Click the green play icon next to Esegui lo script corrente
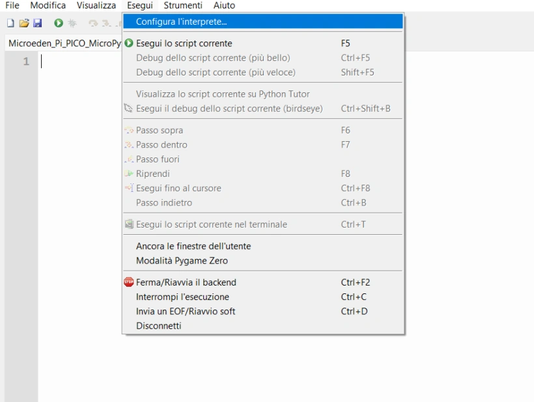This screenshot has width=534, height=402. coord(129,43)
